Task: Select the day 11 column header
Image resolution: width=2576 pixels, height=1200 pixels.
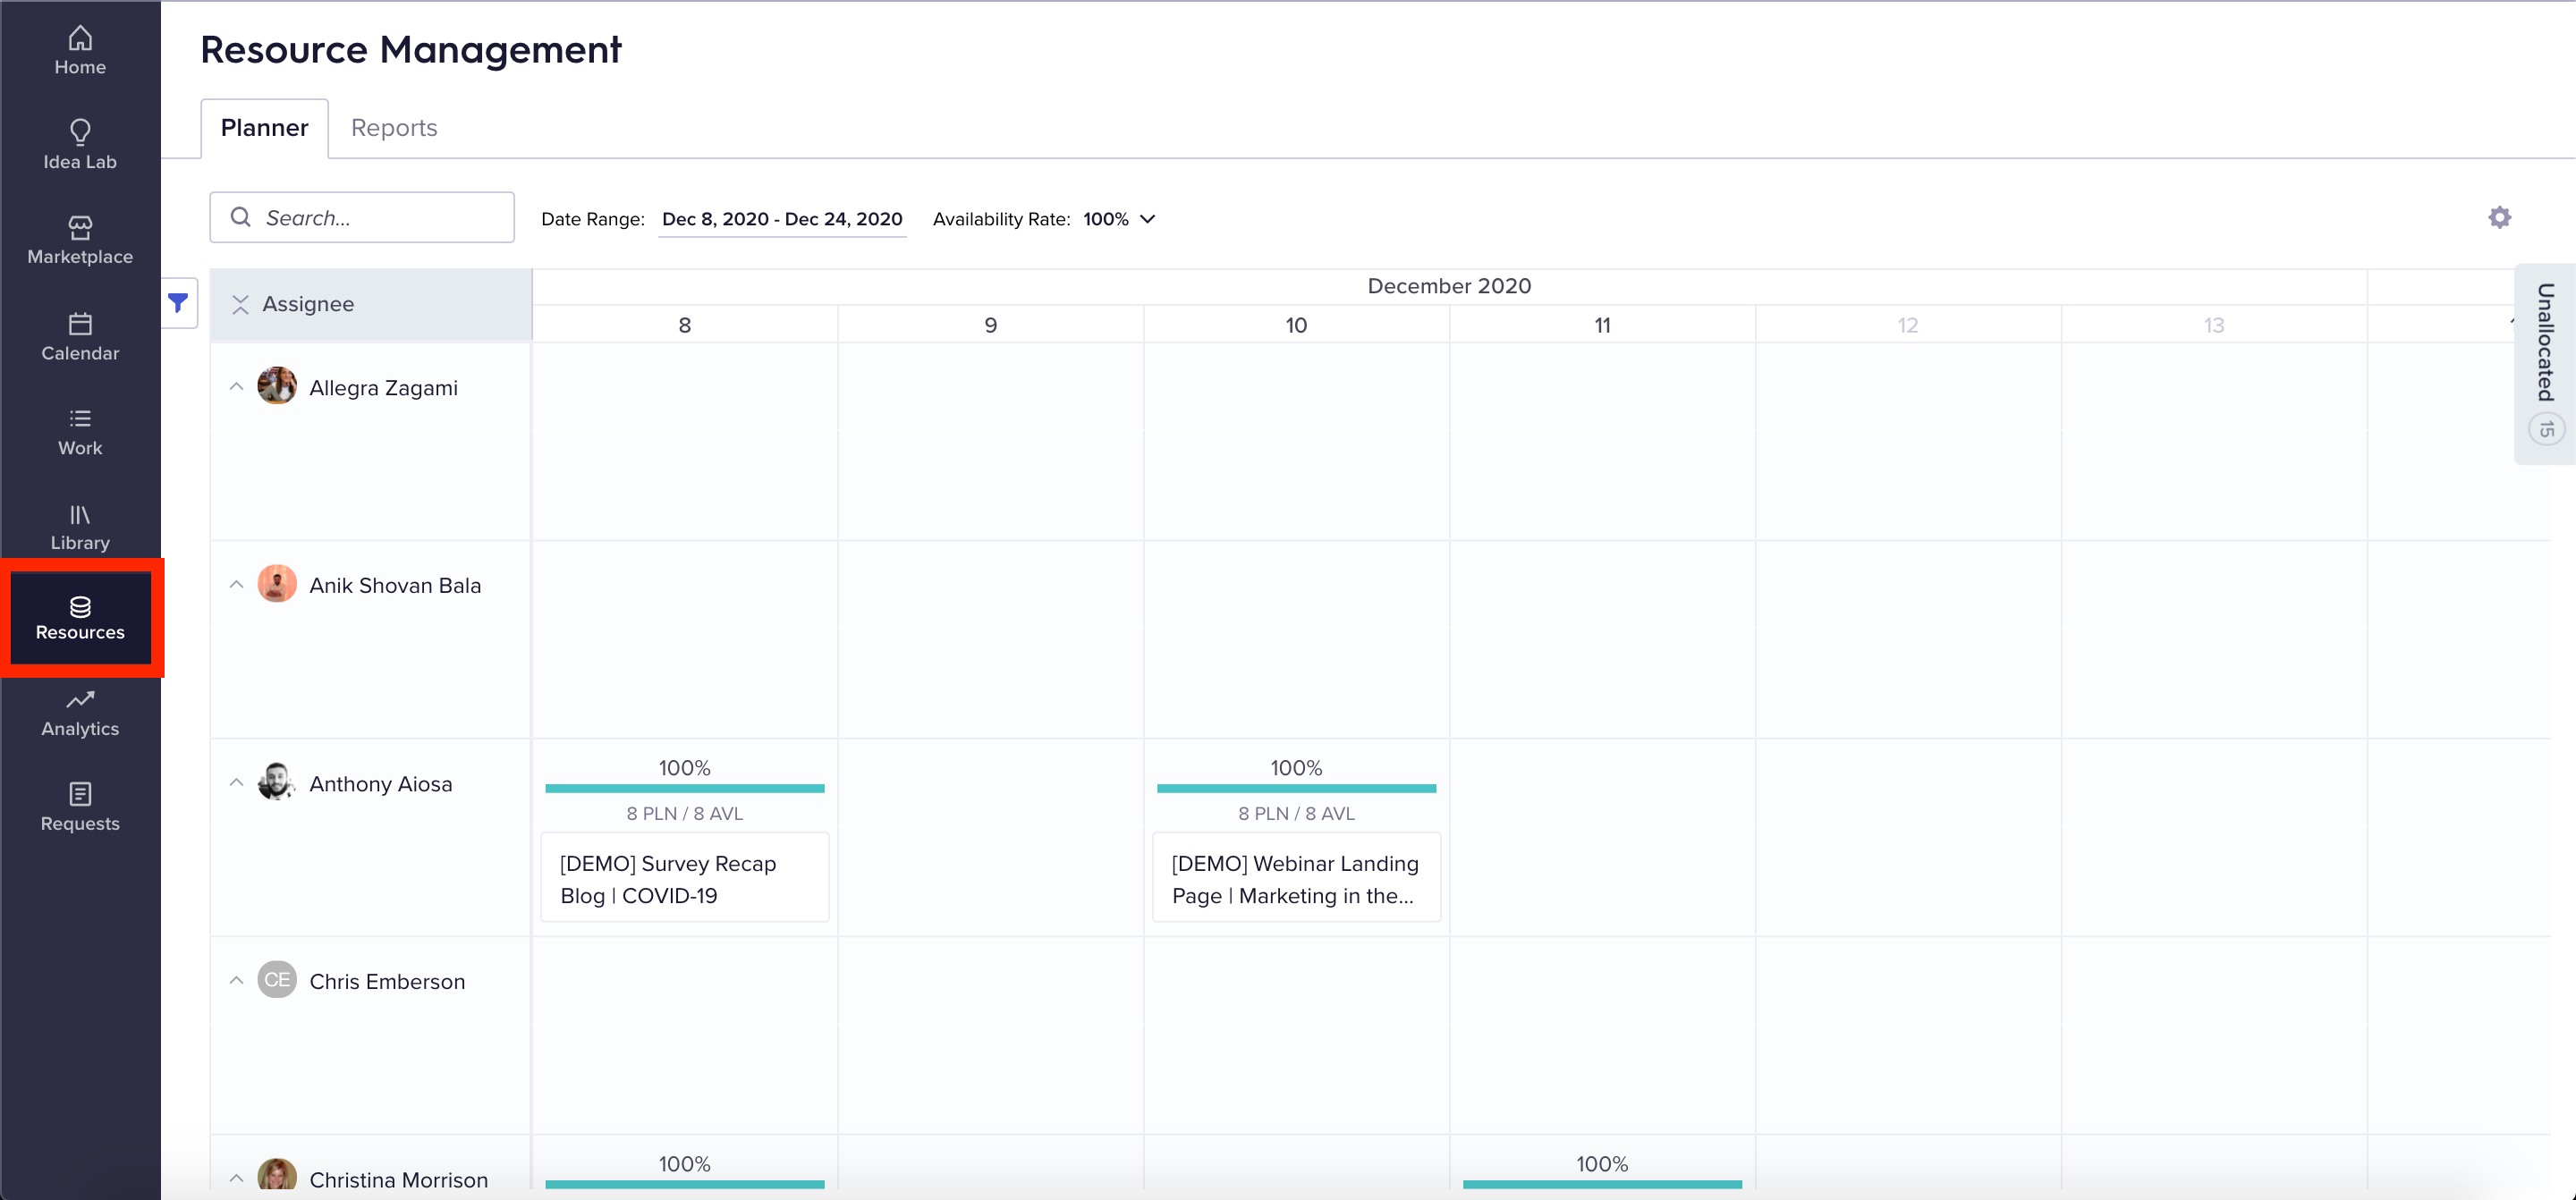Action: coord(1602,325)
